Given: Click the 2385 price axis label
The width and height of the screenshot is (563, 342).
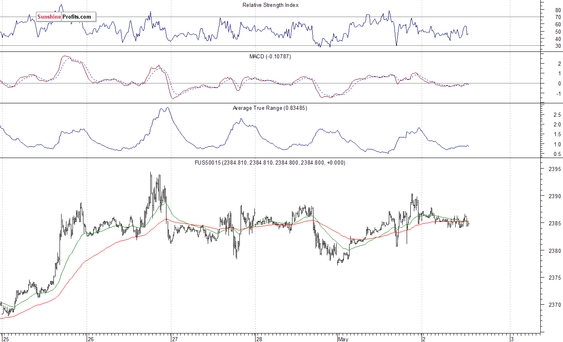Looking at the screenshot, I should tap(555, 223).
